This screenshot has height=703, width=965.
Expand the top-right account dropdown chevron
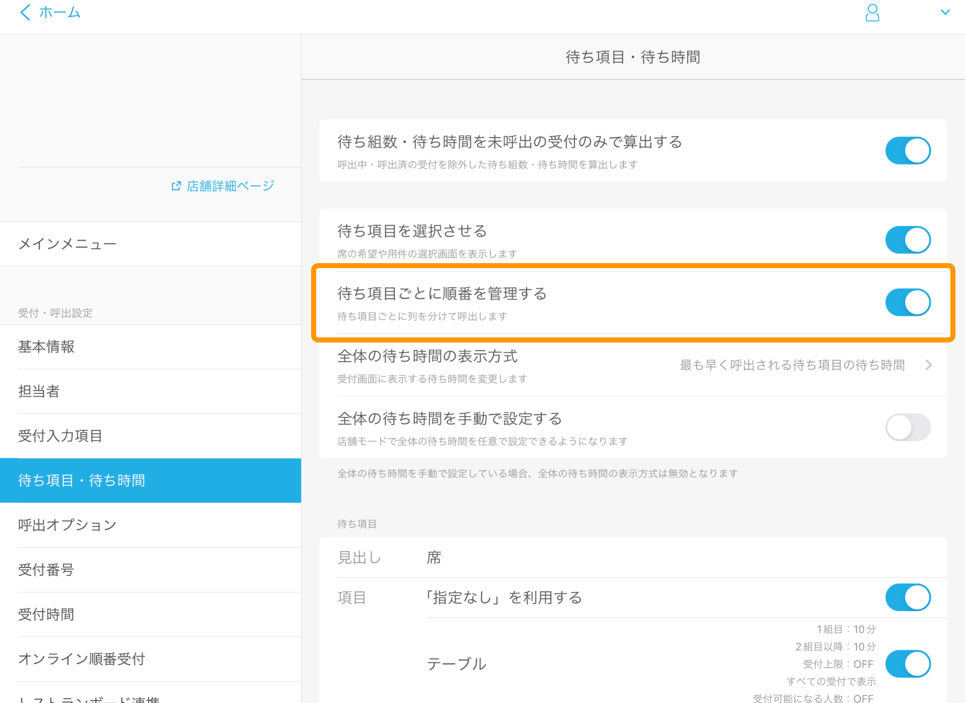click(945, 12)
